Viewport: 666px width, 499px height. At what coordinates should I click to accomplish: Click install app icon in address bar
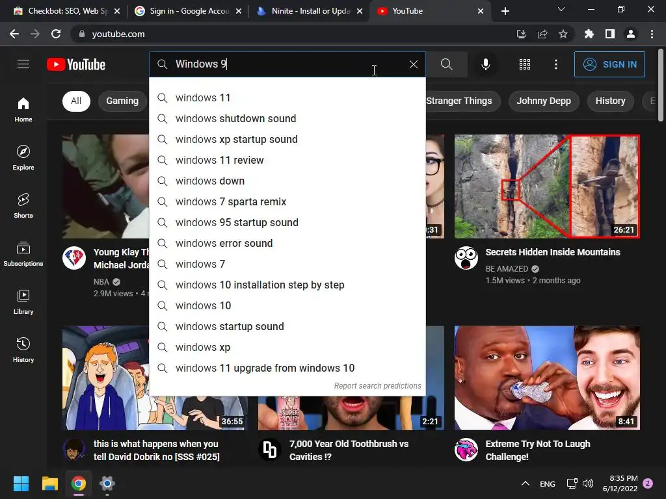tap(522, 34)
